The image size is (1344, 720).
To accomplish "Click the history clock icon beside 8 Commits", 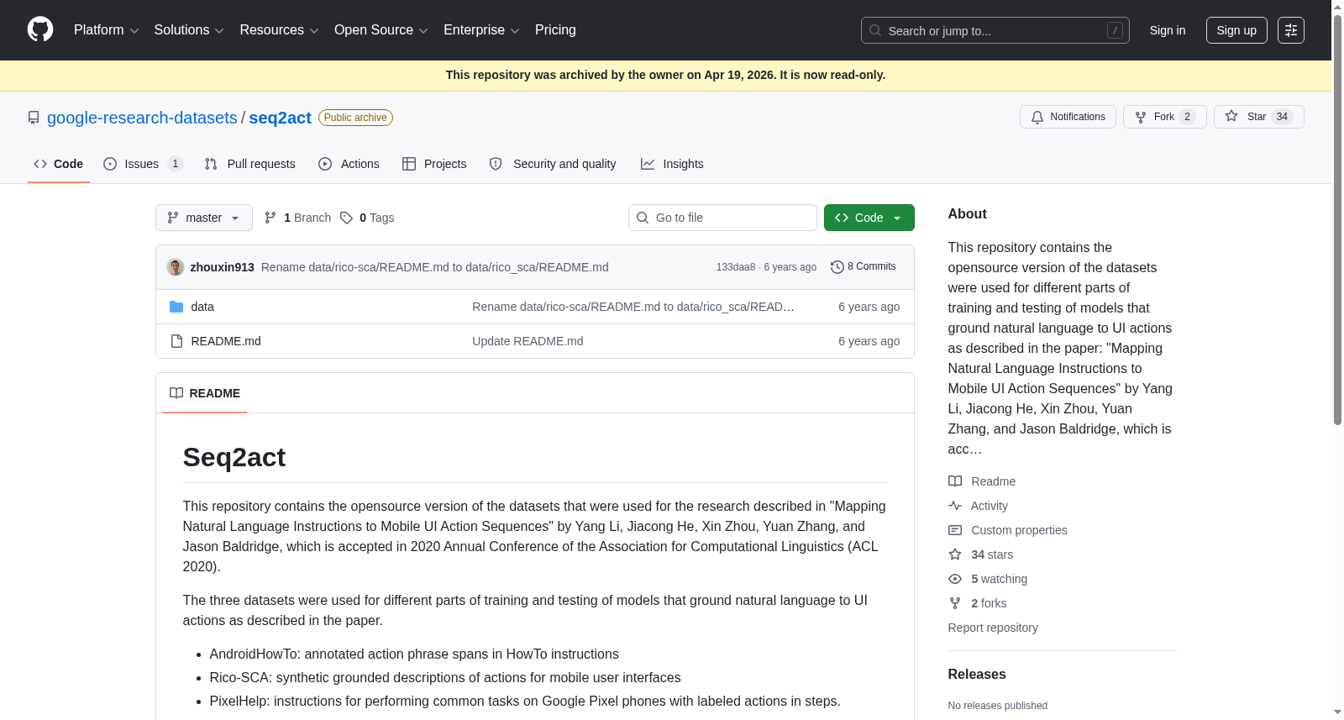I will pos(837,267).
